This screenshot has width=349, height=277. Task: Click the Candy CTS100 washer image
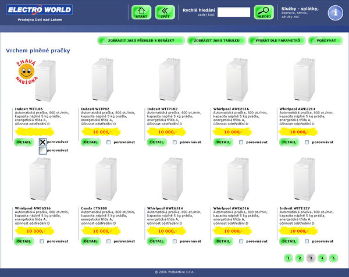[106, 179]
